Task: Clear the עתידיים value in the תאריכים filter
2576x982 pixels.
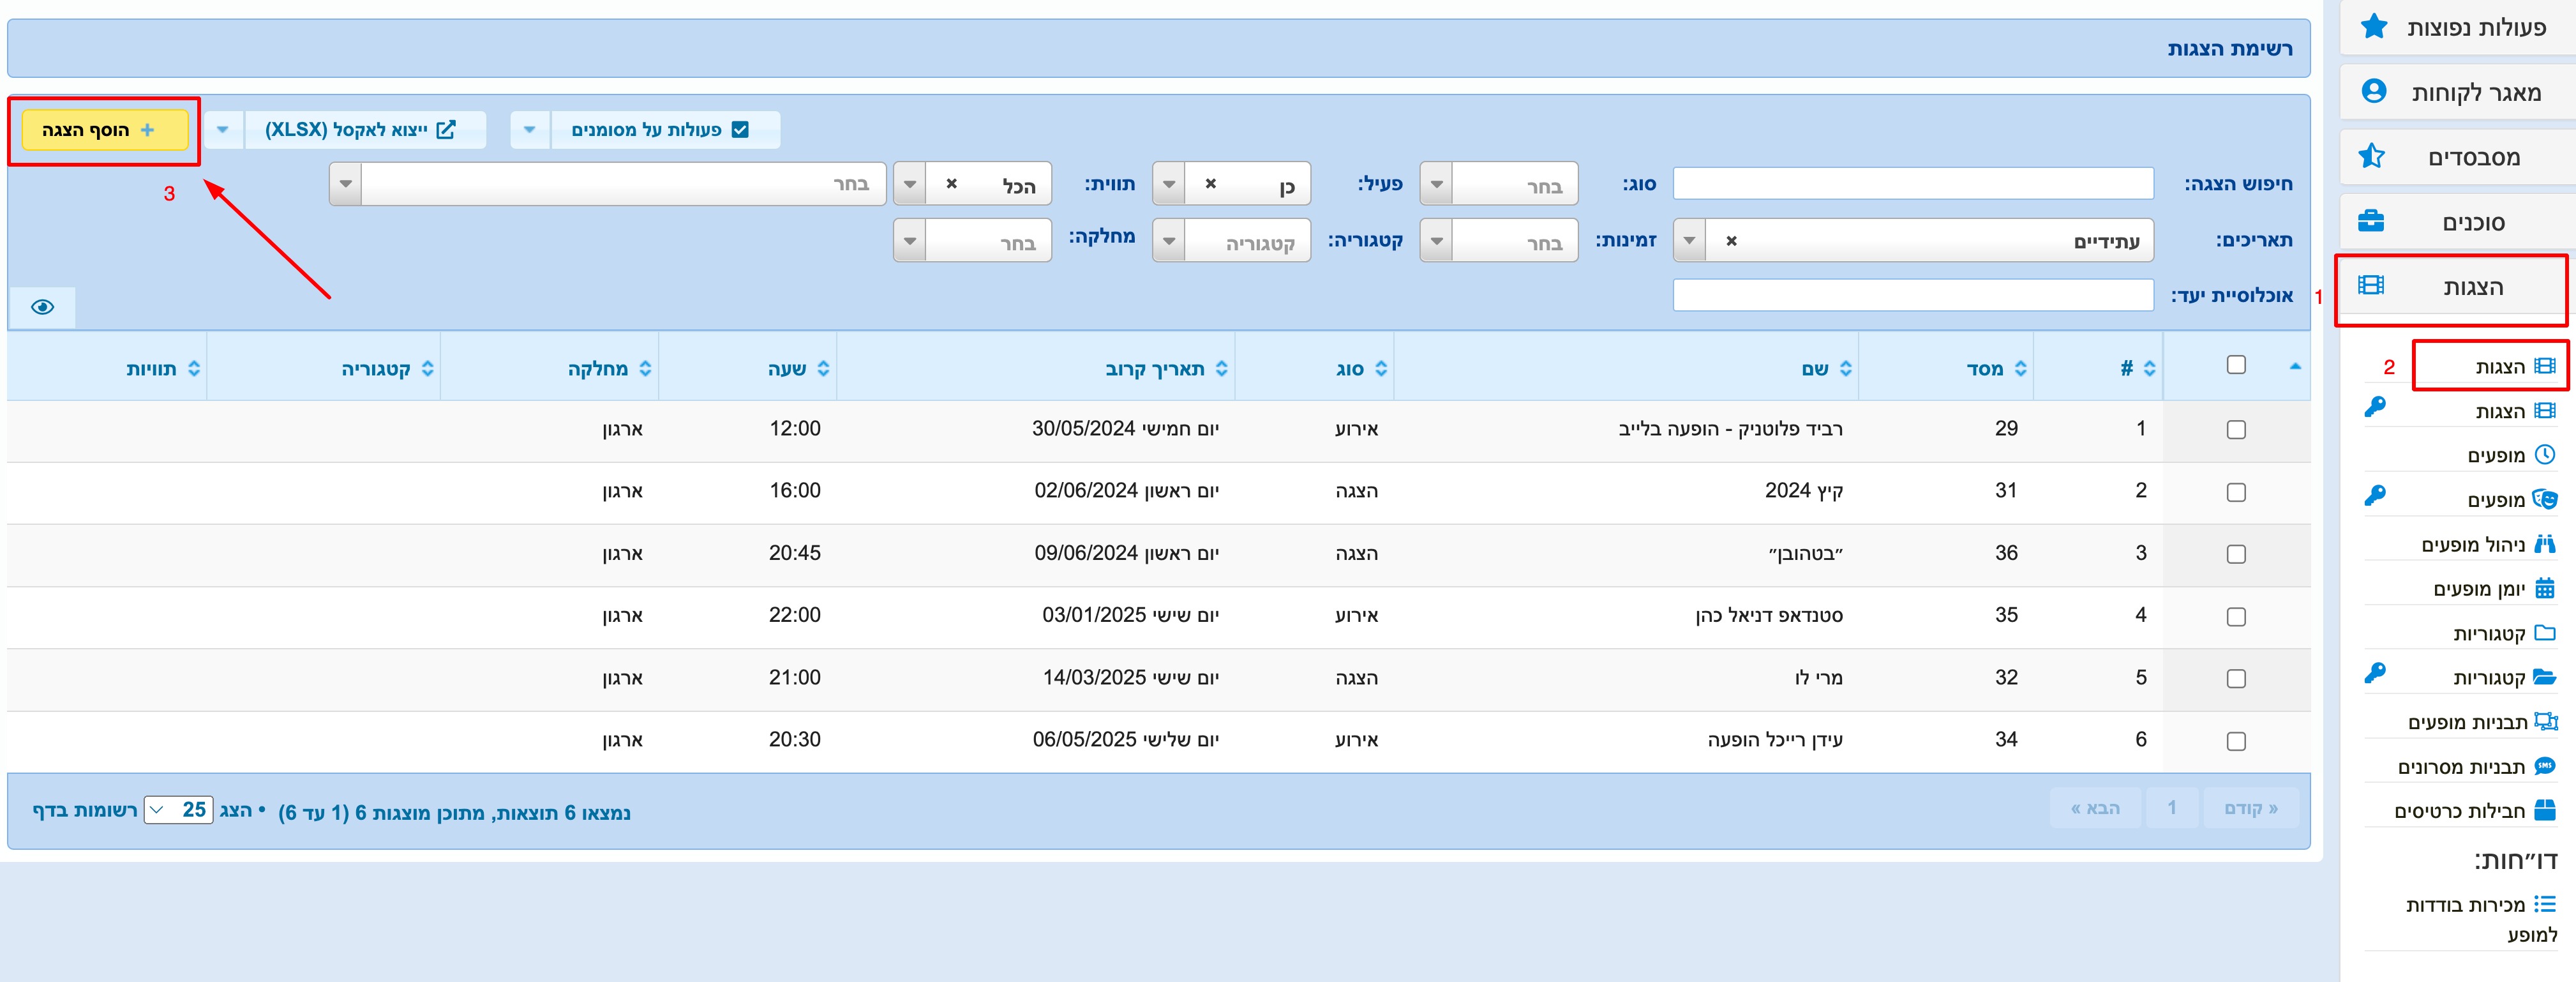Action: (1732, 241)
